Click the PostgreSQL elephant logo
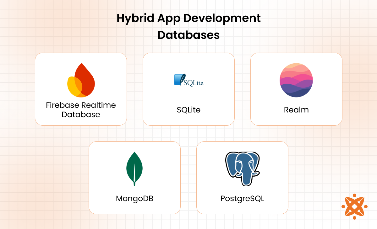The height and width of the screenshot is (229, 377). click(x=242, y=169)
